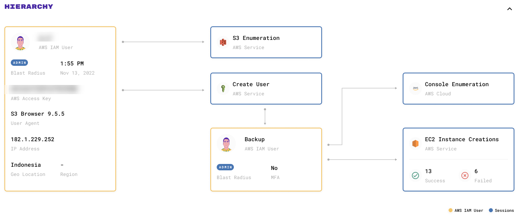Screen dimensions: 520x219
Task: Click the success count 13
Action: (428, 171)
